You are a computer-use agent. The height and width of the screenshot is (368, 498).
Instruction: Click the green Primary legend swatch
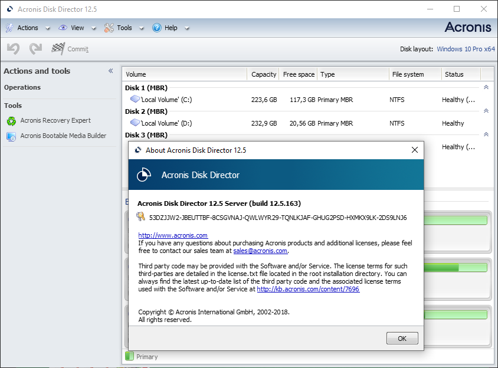pos(129,356)
